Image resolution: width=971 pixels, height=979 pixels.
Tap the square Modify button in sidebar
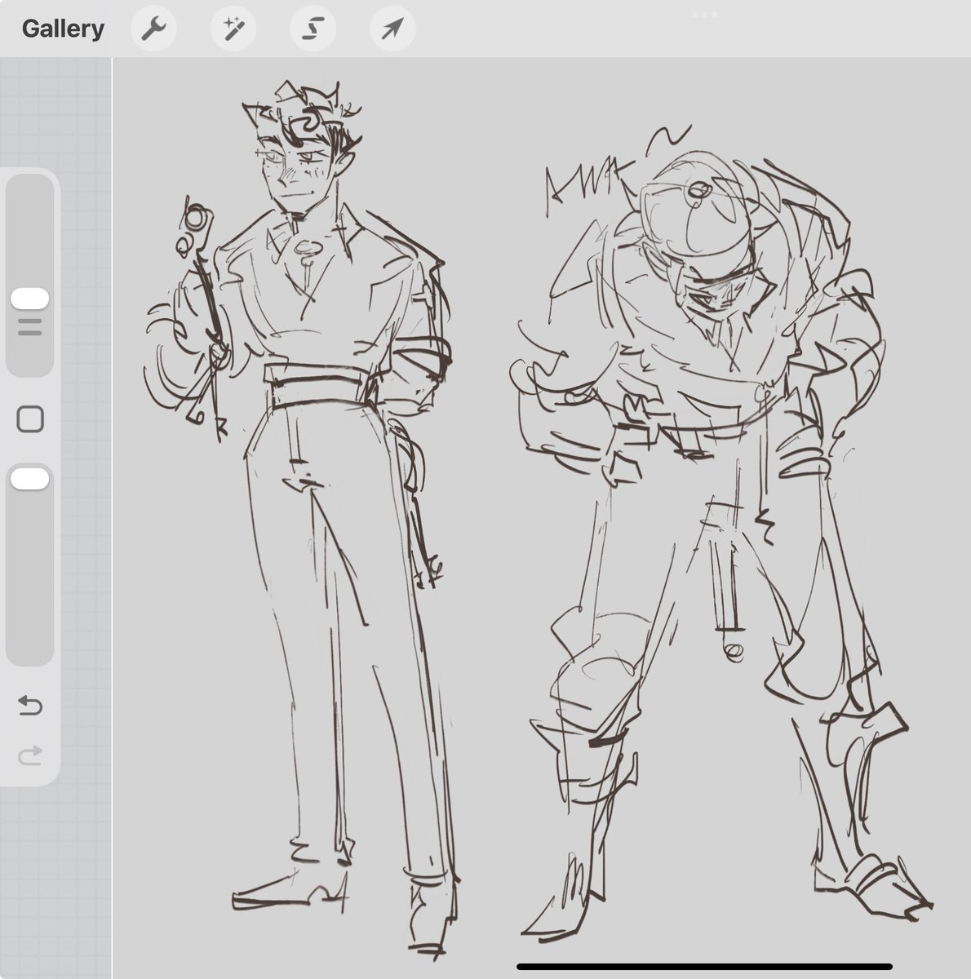tap(30, 420)
